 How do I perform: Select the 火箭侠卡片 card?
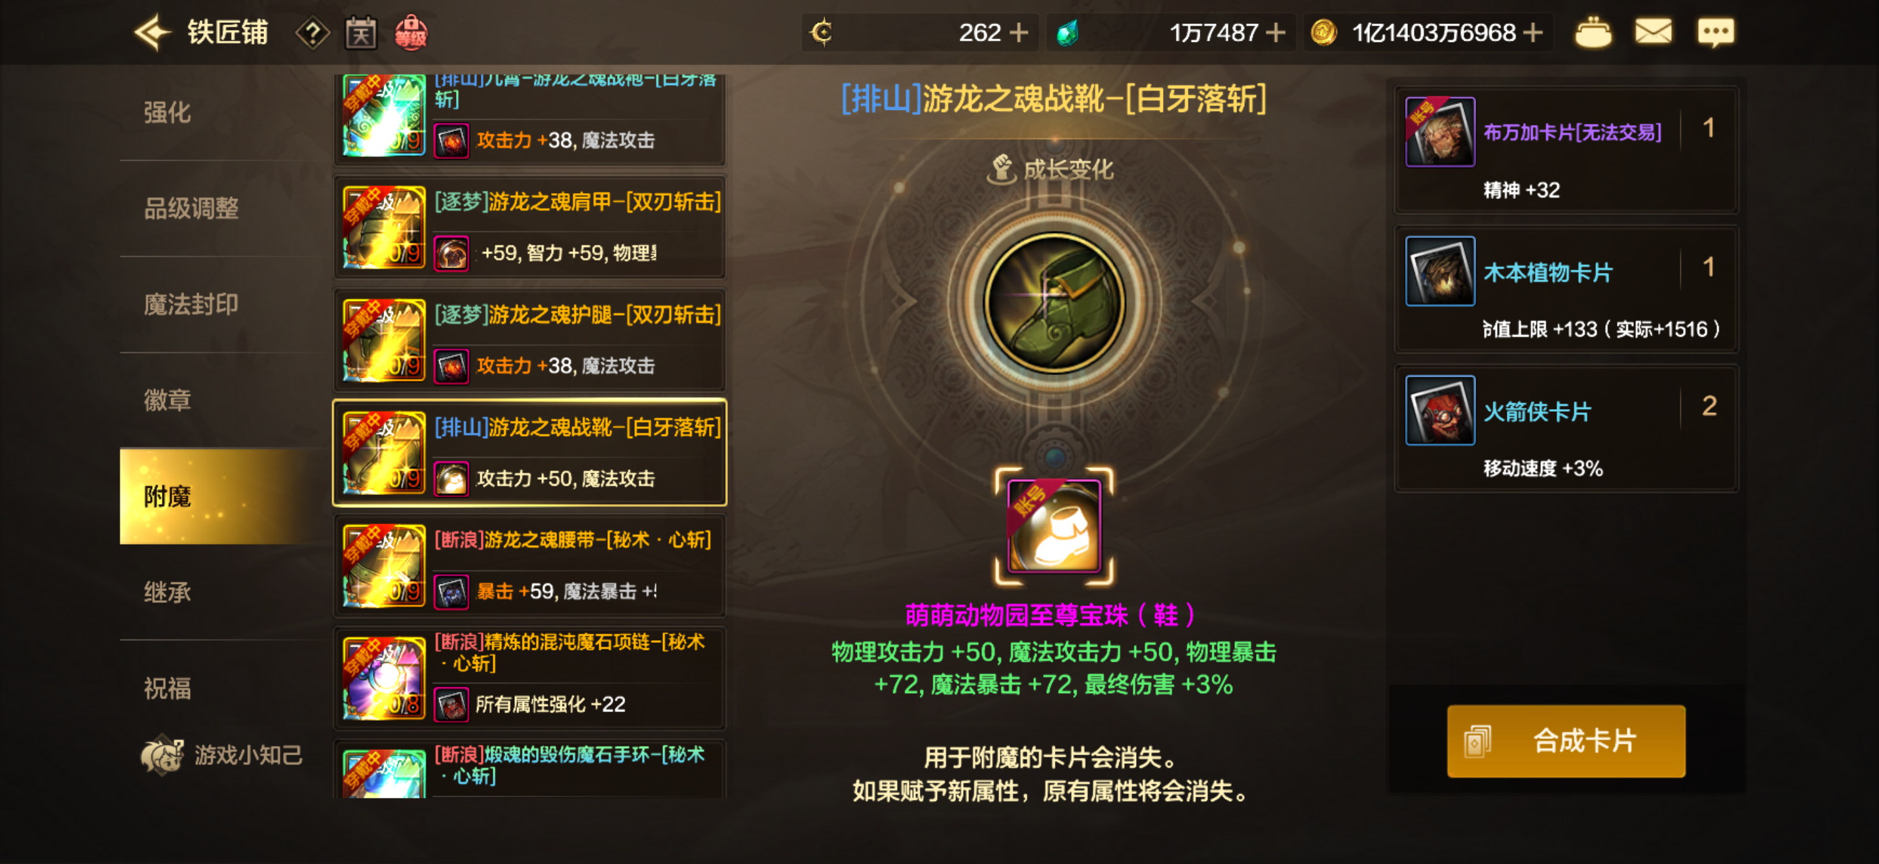point(1566,429)
